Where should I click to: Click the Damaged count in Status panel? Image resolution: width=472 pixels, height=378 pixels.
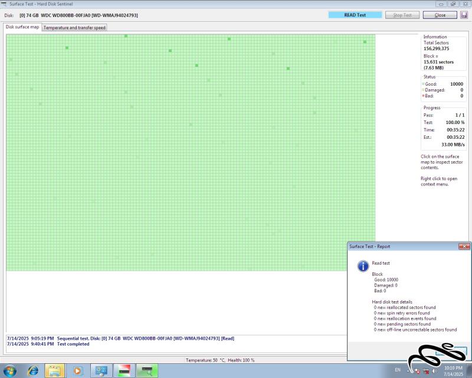461,90
